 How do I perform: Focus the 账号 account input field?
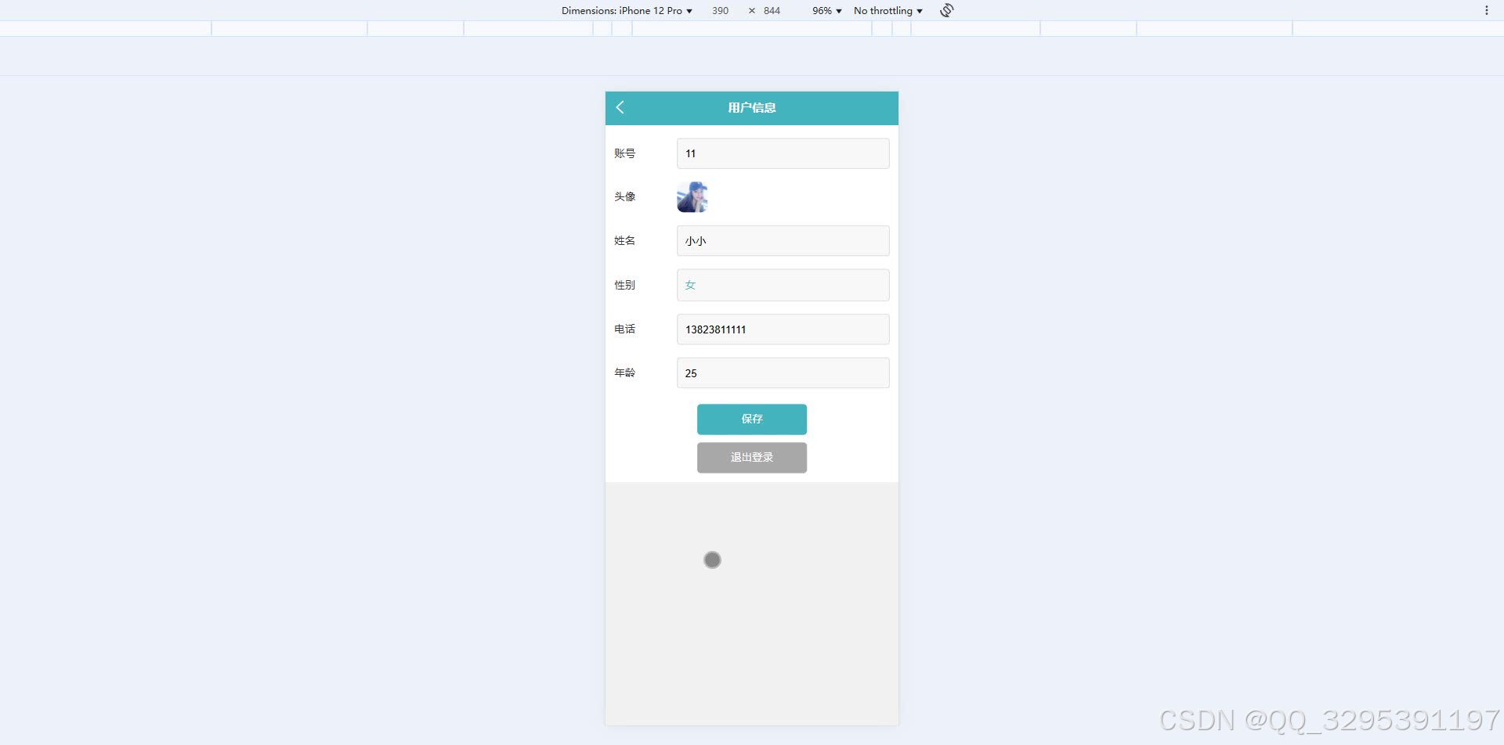[x=783, y=153]
